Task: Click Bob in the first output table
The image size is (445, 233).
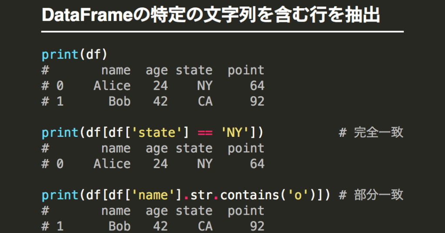Action: coord(120,101)
